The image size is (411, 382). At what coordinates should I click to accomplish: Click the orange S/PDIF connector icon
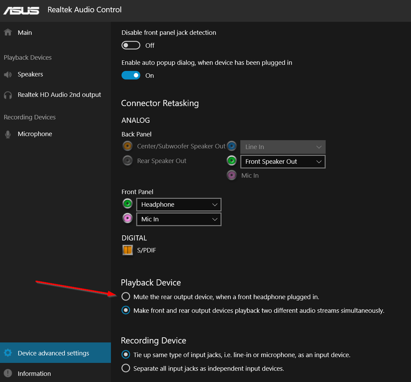point(128,250)
